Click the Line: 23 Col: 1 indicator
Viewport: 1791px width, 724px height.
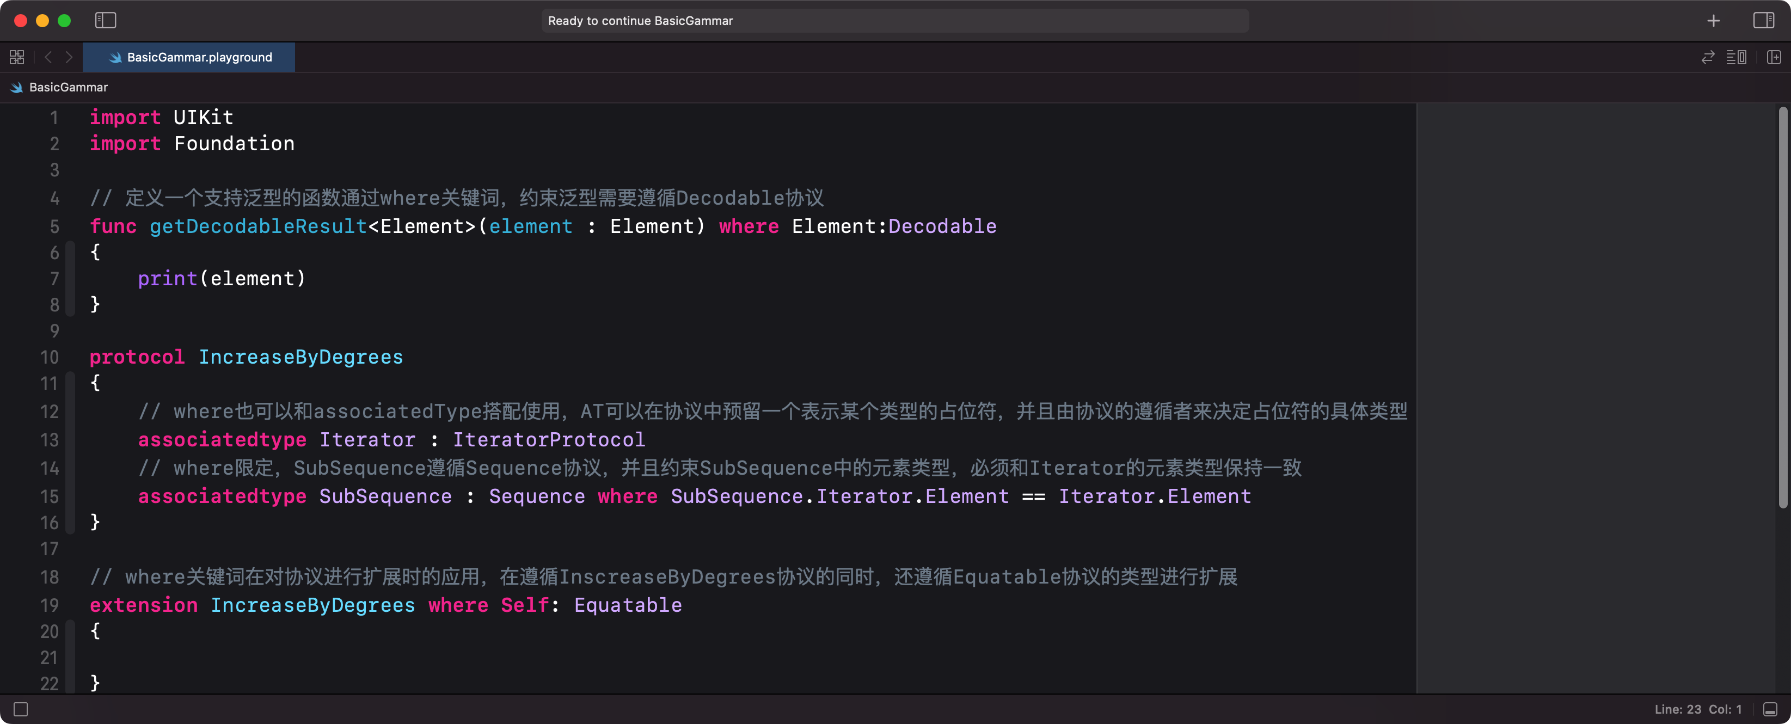[x=1698, y=709]
